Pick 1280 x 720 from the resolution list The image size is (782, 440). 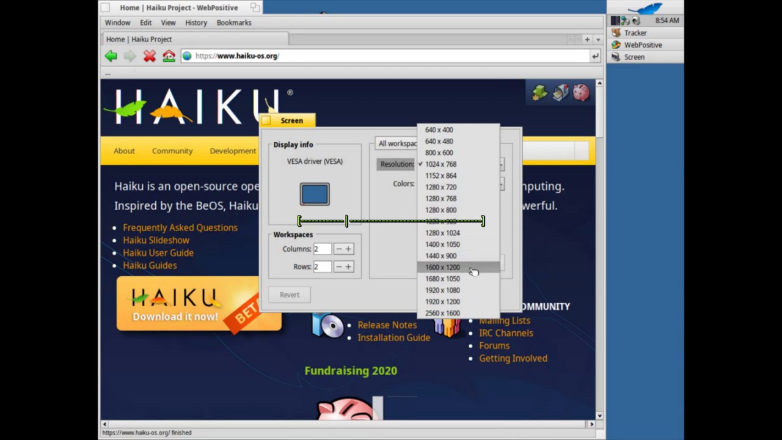(x=458, y=187)
